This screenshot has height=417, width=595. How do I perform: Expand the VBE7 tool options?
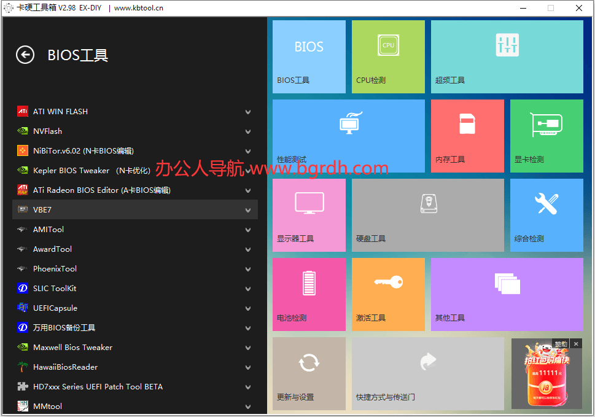(247, 209)
